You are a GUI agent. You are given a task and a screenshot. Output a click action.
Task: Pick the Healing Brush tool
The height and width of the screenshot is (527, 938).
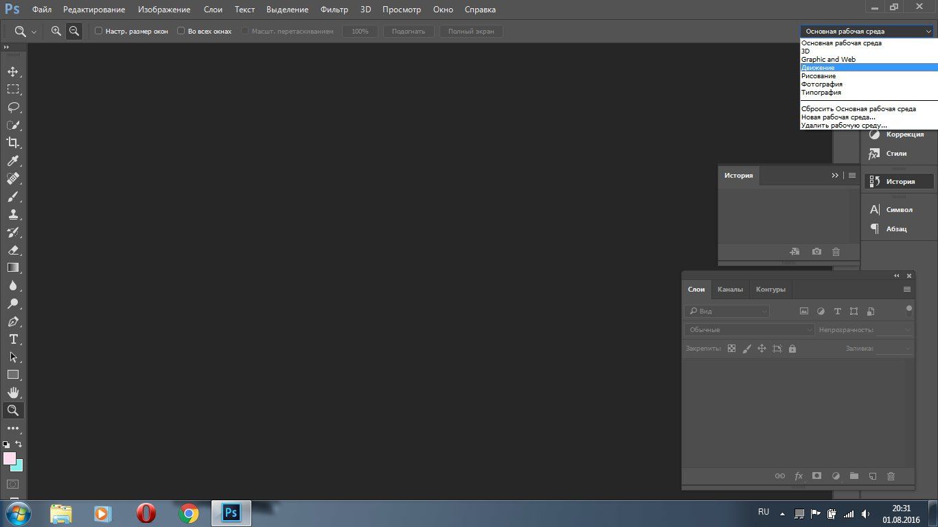(x=13, y=178)
